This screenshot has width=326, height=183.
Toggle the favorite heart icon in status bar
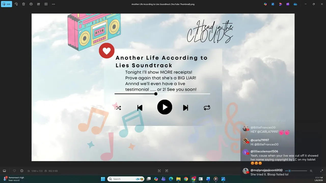point(14,171)
